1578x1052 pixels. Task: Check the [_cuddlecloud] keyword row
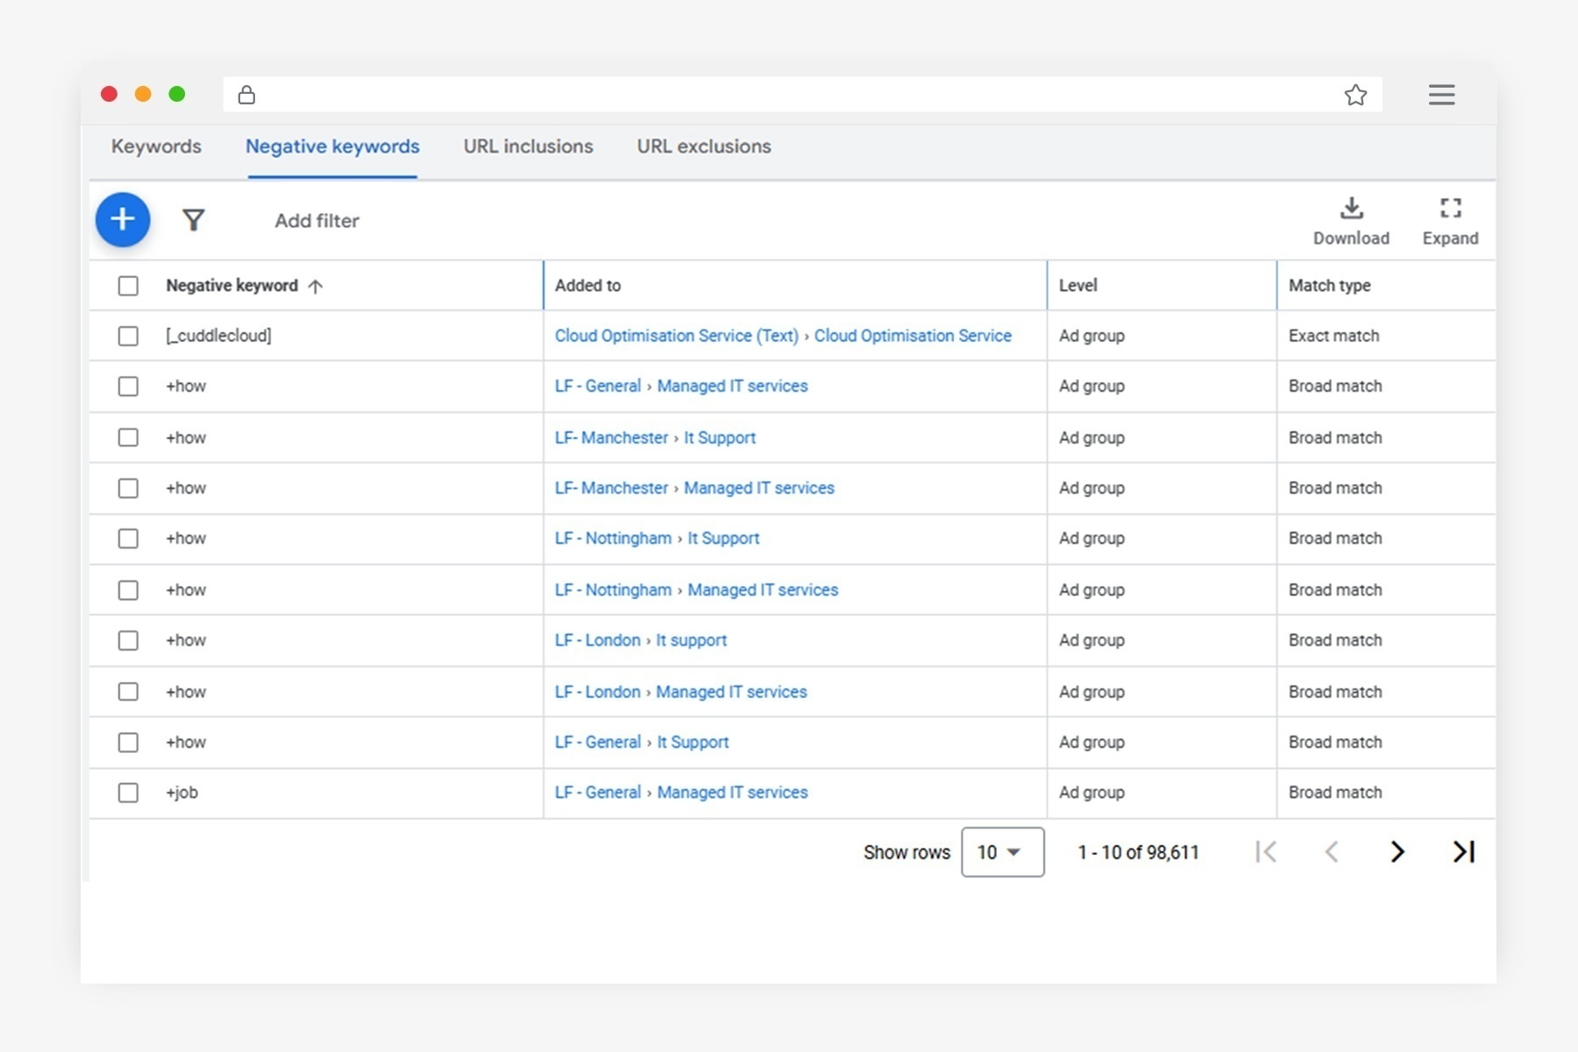pos(128,336)
